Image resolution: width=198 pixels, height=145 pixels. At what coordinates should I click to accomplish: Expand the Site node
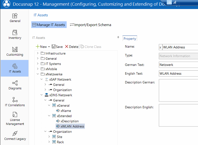click(49, 137)
